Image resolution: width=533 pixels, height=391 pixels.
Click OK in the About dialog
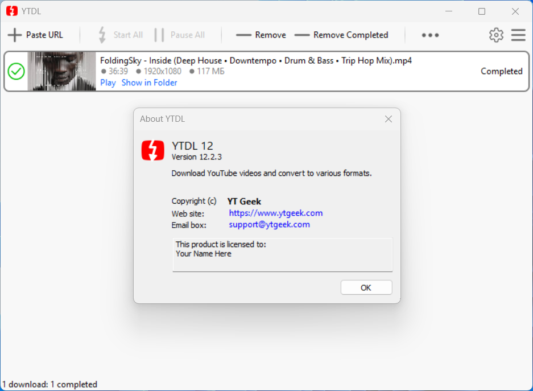[366, 287]
